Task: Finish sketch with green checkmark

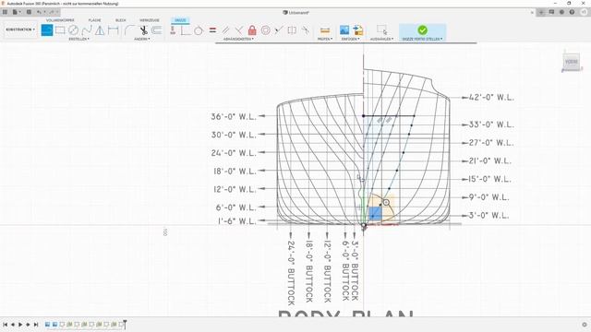Action: [x=423, y=30]
